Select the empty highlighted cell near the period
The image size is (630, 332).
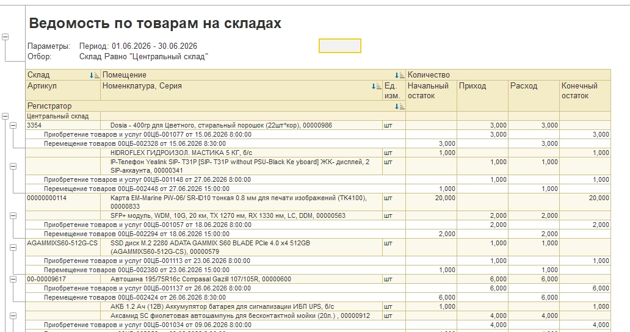[x=340, y=46]
